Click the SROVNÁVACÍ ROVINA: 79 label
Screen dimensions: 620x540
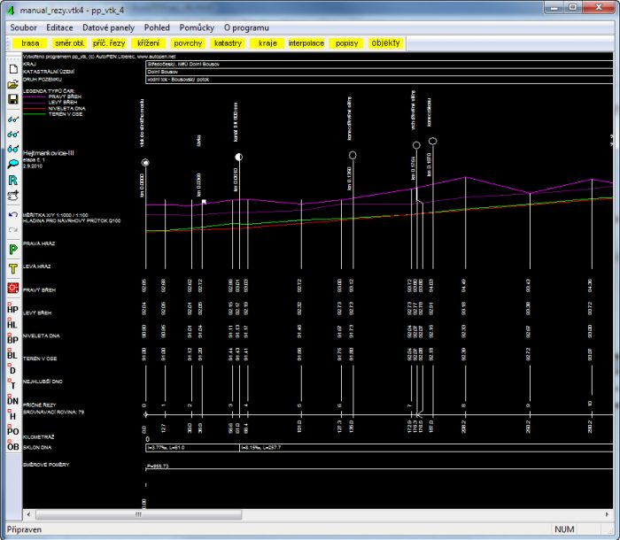pos(53,412)
